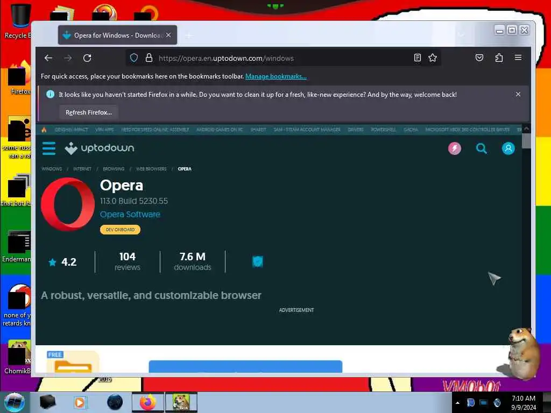Go to Internet breadcrumb
This screenshot has width=551, height=413.
82,169
